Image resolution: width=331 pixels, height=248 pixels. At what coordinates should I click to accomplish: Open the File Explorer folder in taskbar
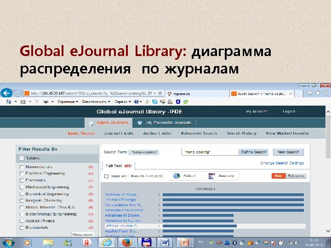point(48,243)
